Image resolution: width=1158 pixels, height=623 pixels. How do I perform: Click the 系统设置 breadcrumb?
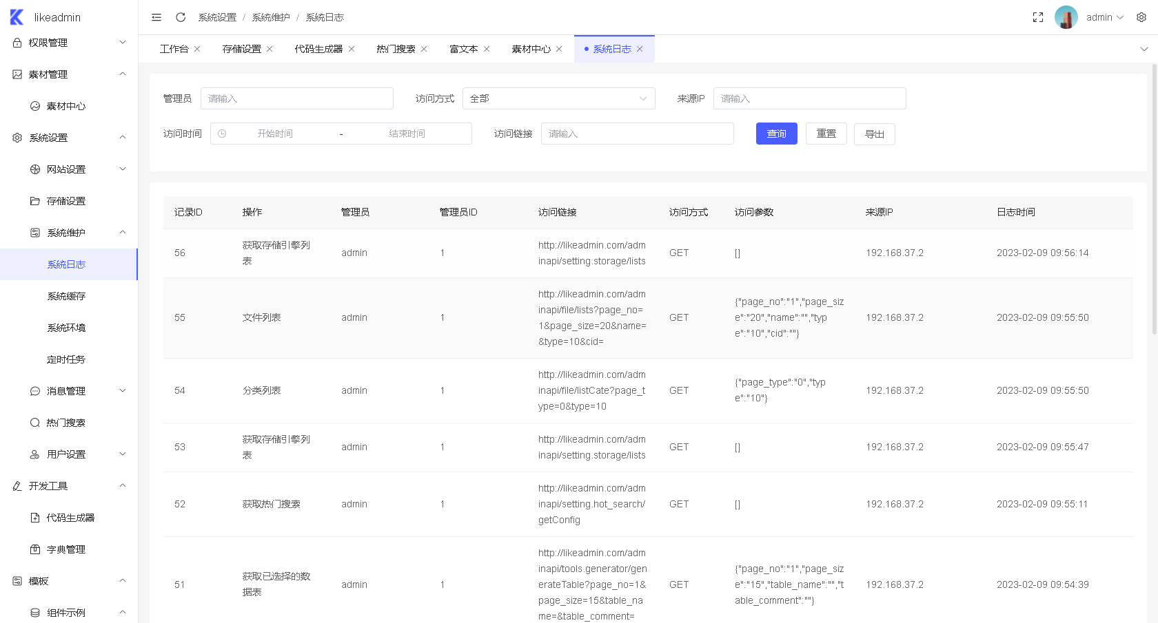point(217,17)
